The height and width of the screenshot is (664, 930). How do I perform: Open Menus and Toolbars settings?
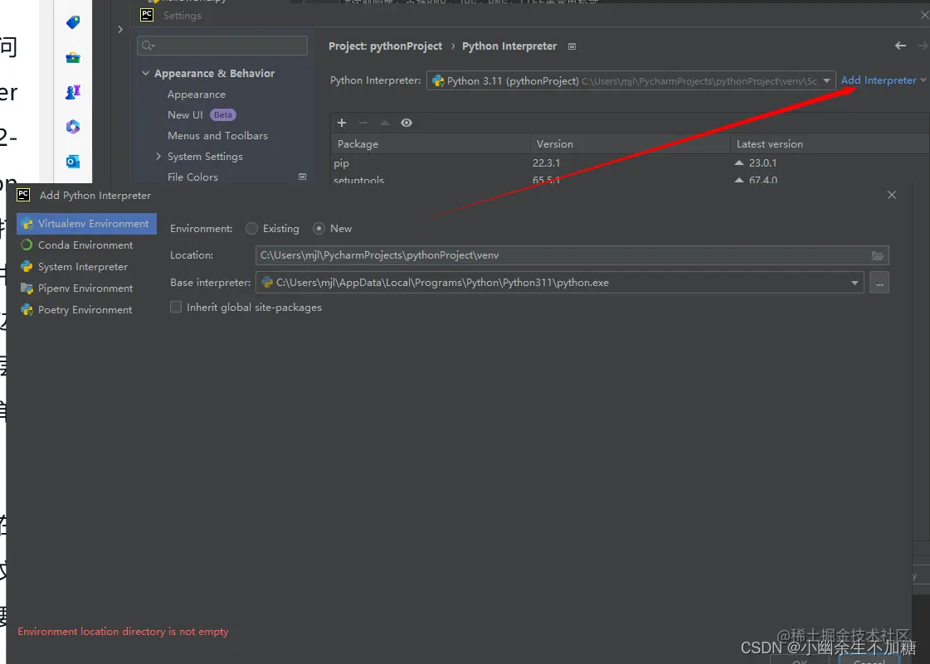coord(217,136)
